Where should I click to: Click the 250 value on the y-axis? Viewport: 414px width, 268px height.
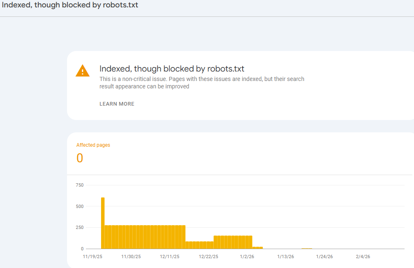(79, 228)
